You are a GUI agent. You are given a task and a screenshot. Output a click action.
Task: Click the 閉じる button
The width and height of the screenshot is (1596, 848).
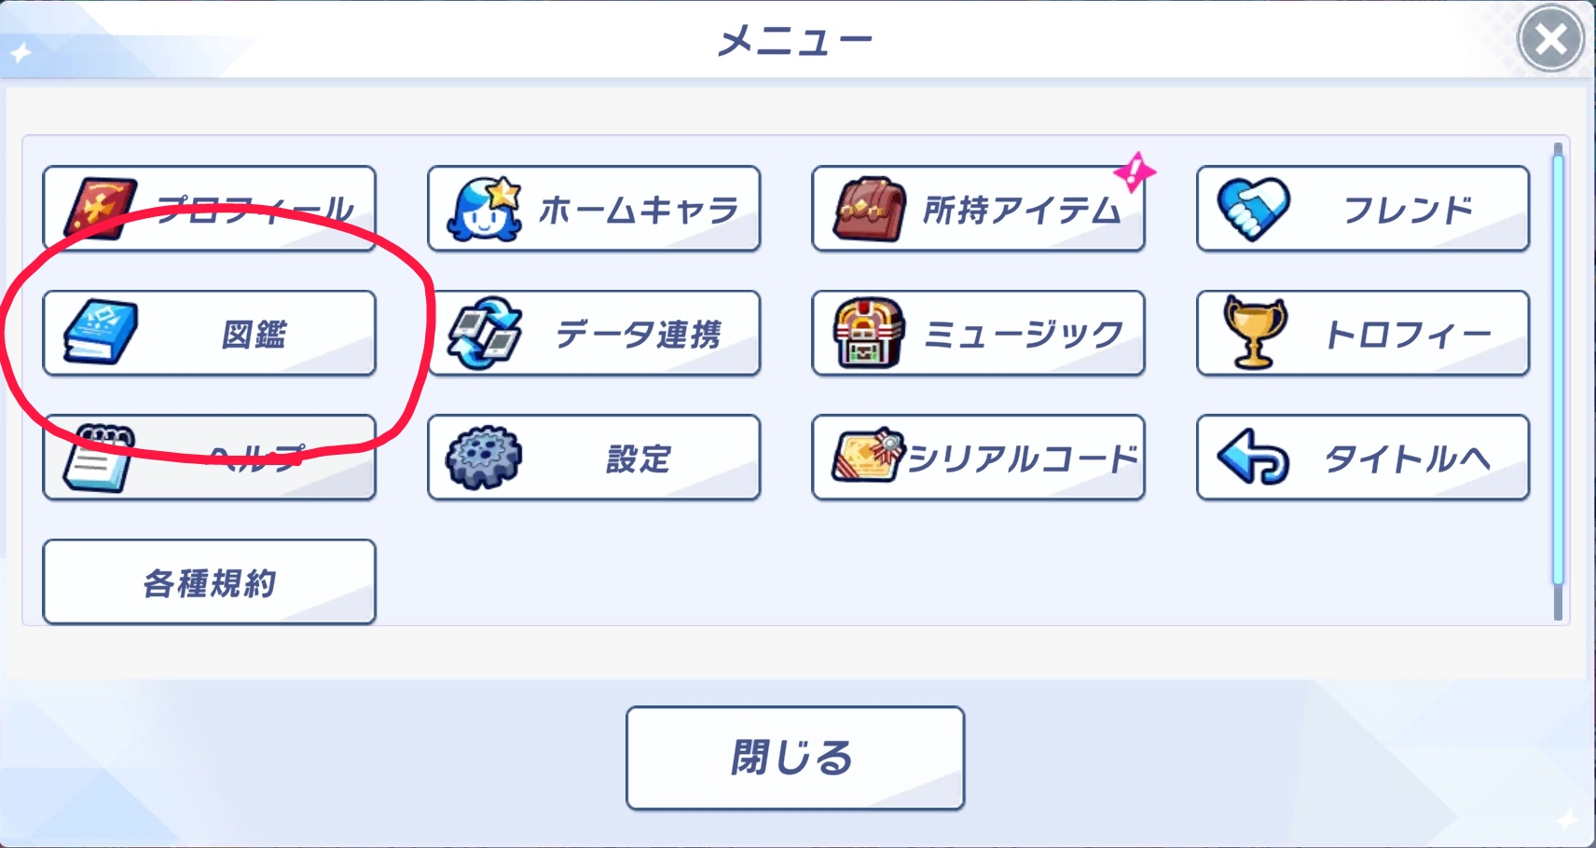coord(795,758)
